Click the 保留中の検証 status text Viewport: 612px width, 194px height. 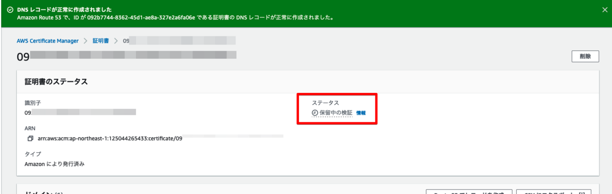click(x=336, y=113)
